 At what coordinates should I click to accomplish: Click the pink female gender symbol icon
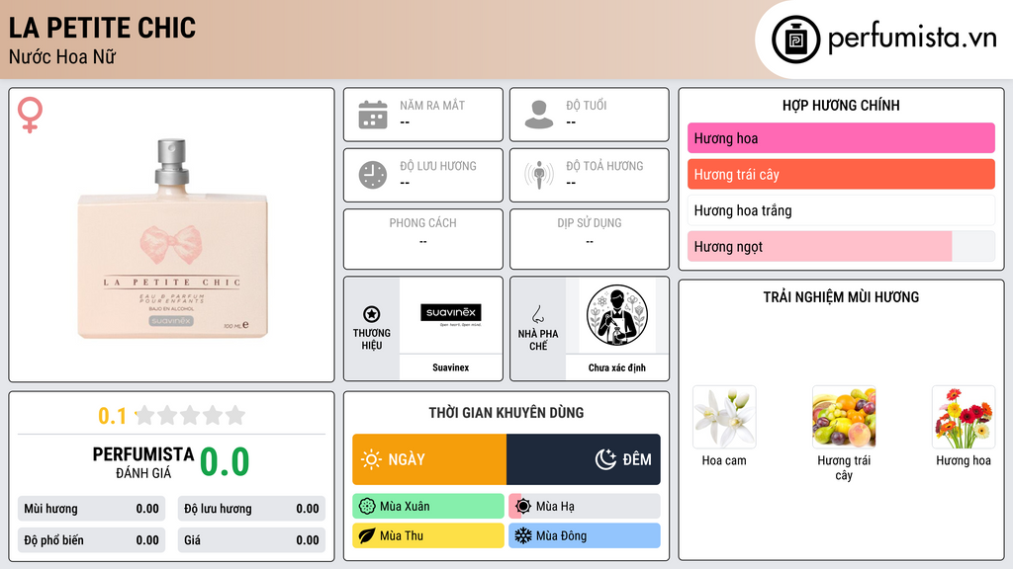[x=30, y=115]
